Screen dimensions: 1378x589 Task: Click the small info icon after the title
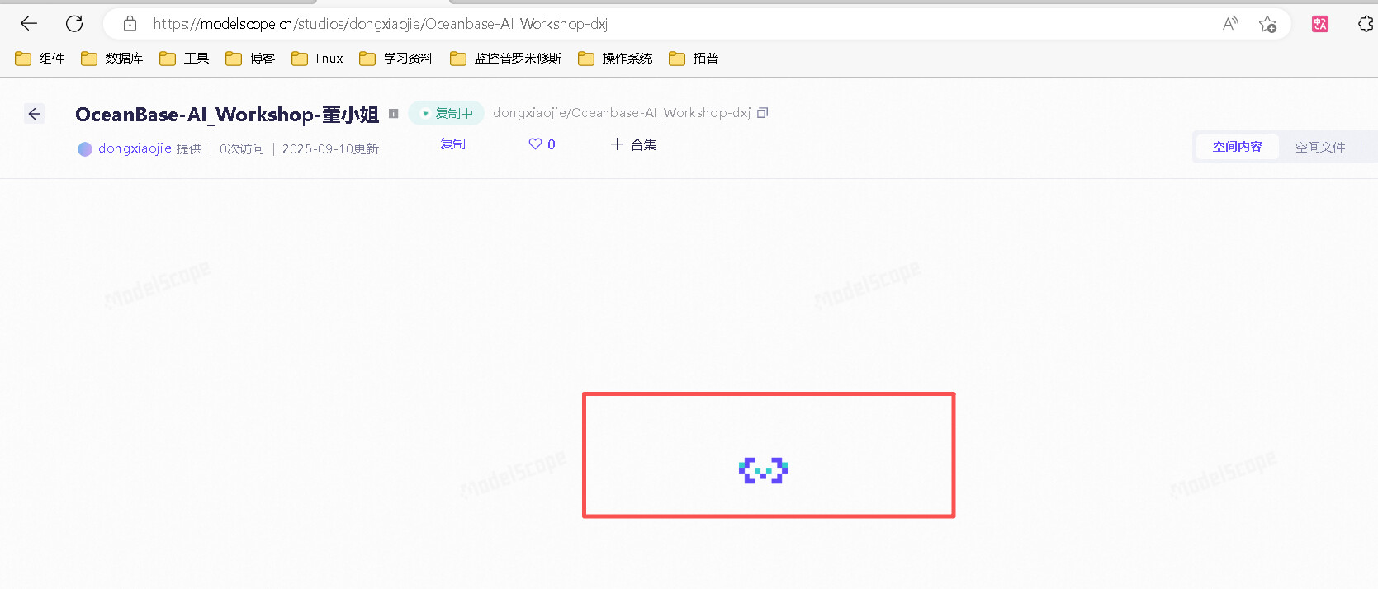(394, 114)
